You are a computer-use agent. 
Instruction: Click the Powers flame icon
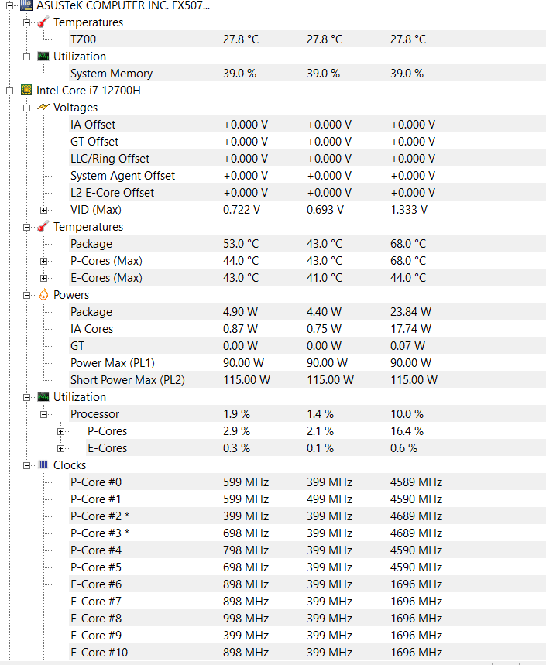43,295
